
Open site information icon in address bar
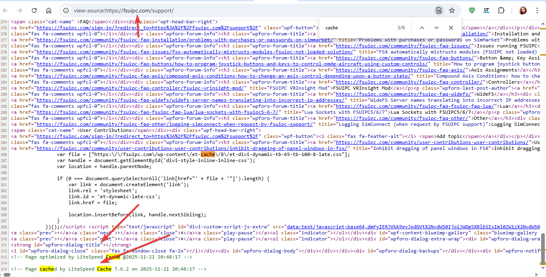pyautogui.click(x=66, y=10)
